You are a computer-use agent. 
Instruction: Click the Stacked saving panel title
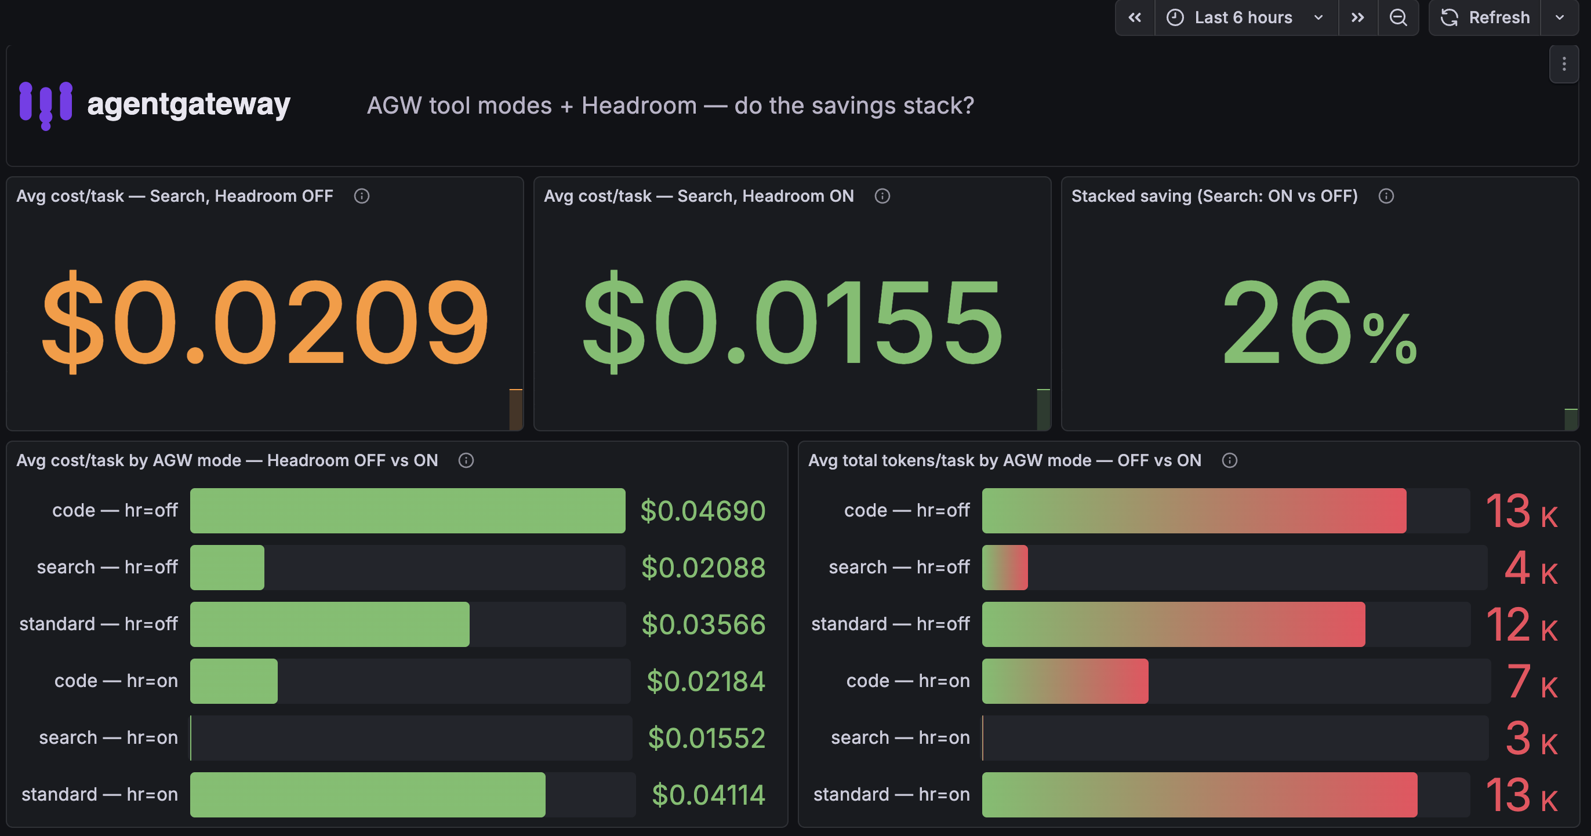point(1214,197)
